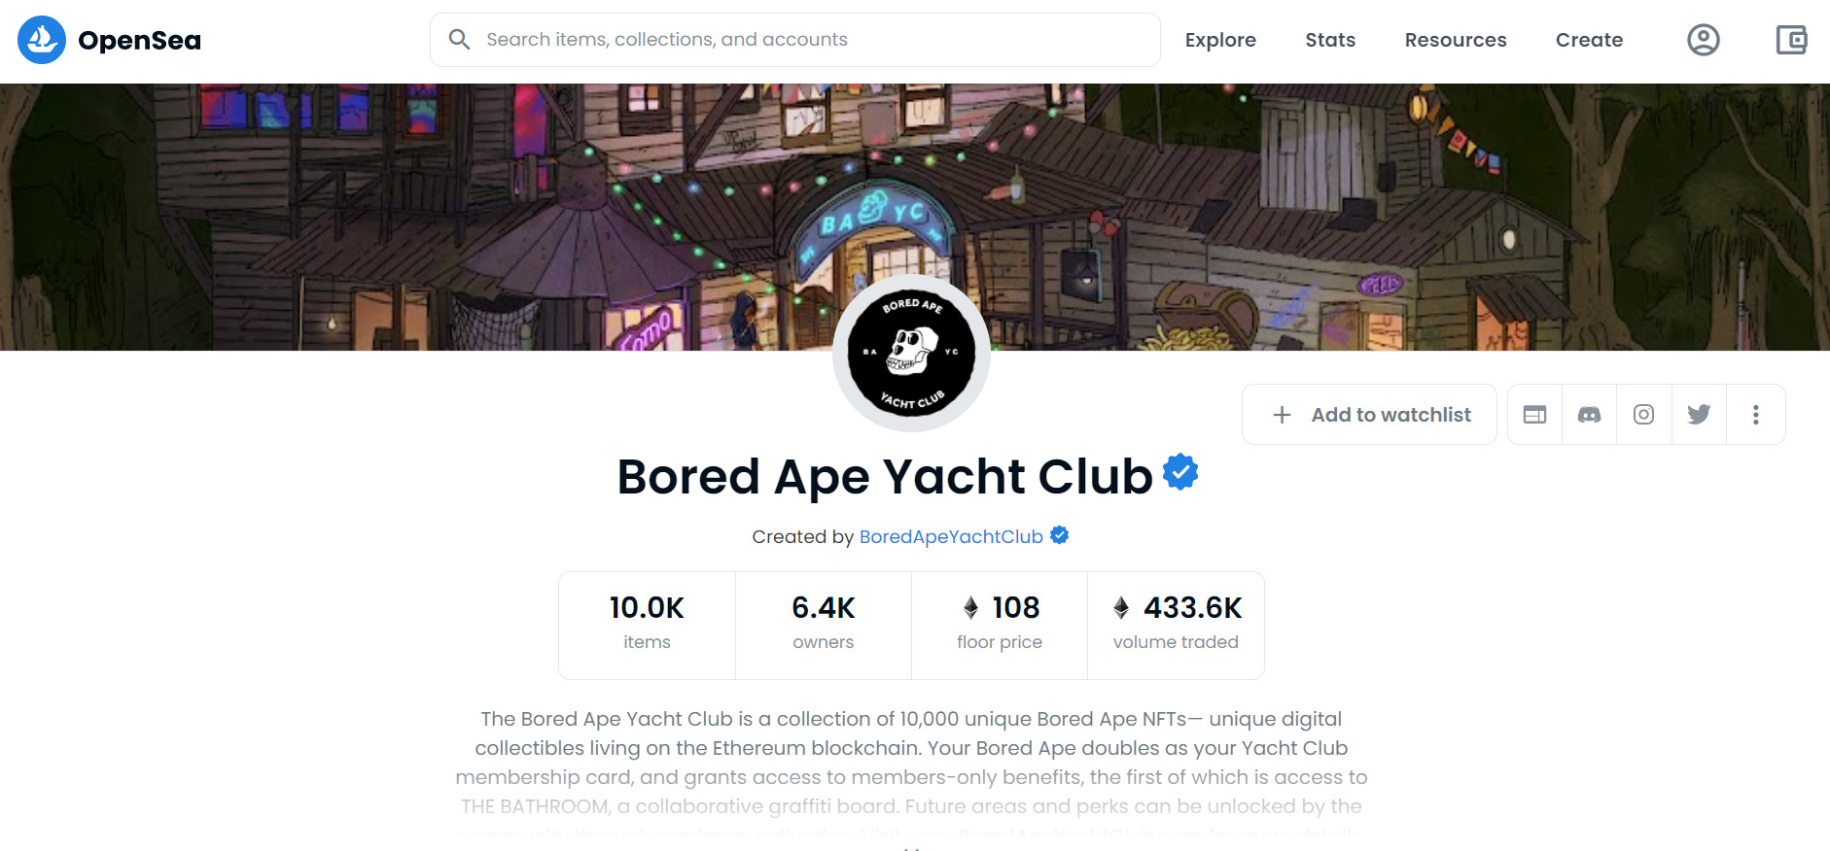Open the wallet icon
This screenshot has width=1830, height=851.
click(1791, 40)
